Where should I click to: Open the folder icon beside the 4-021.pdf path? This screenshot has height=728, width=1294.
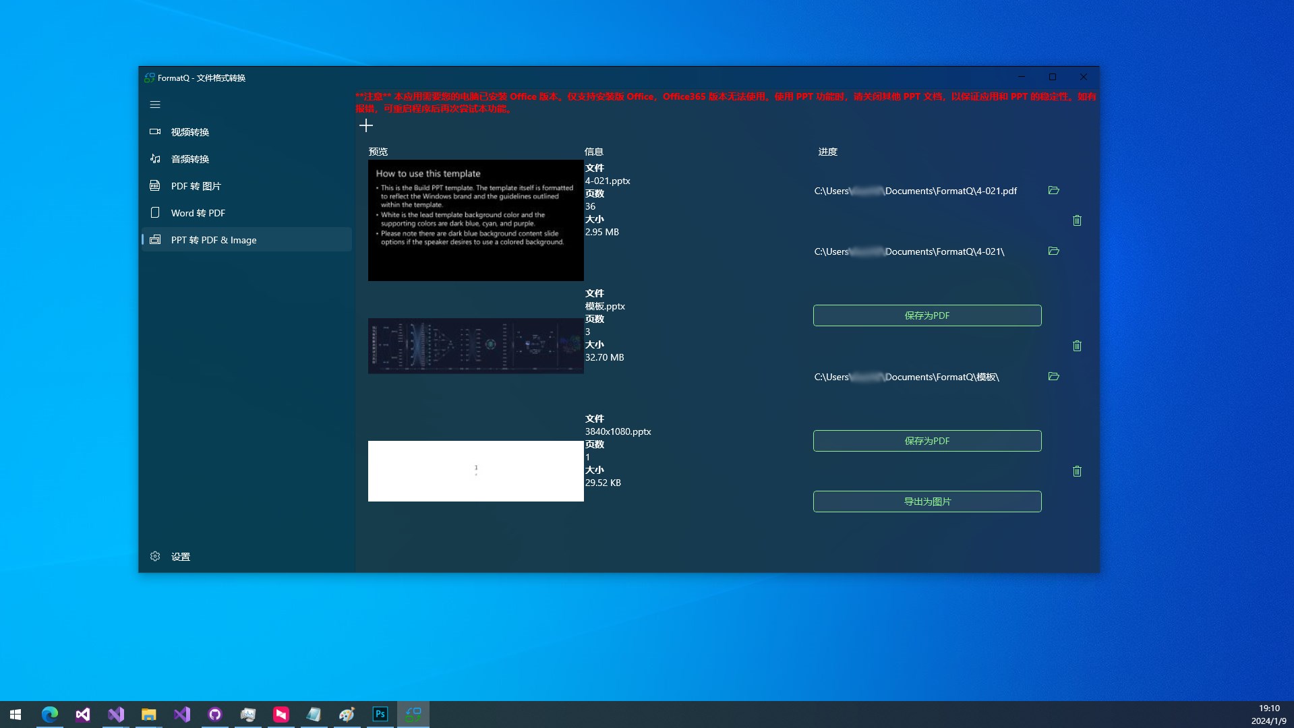pos(1054,191)
